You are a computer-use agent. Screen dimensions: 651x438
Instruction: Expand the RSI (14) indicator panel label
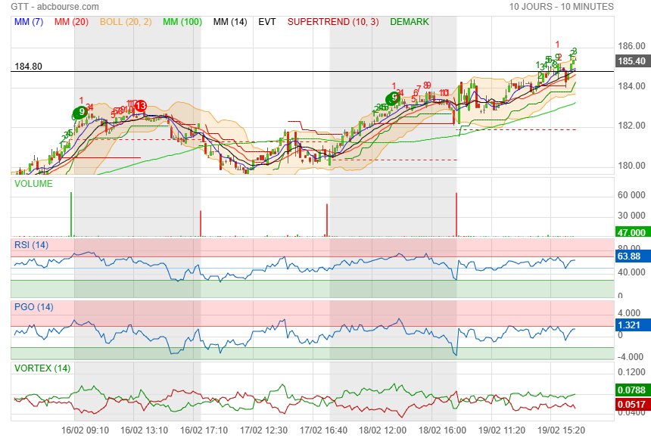click(31, 244)
